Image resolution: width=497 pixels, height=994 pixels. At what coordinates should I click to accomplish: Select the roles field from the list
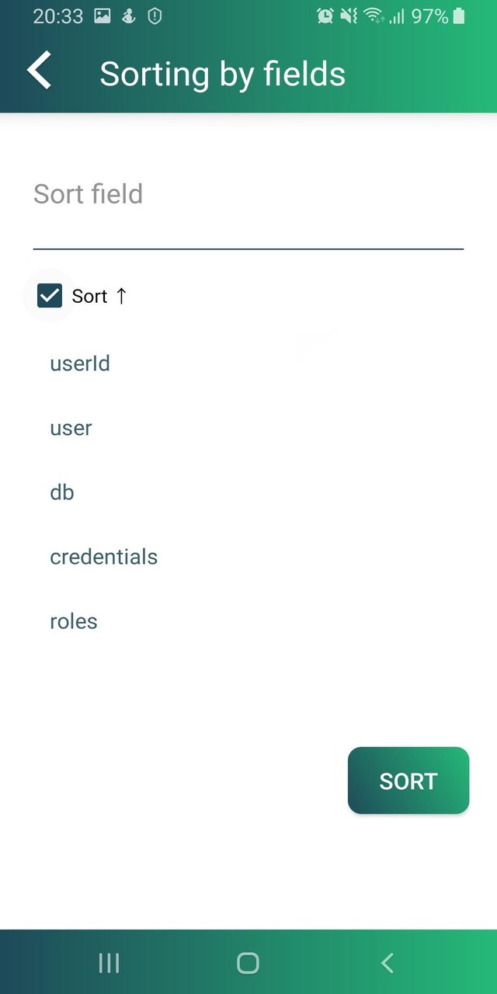point(73,620)
